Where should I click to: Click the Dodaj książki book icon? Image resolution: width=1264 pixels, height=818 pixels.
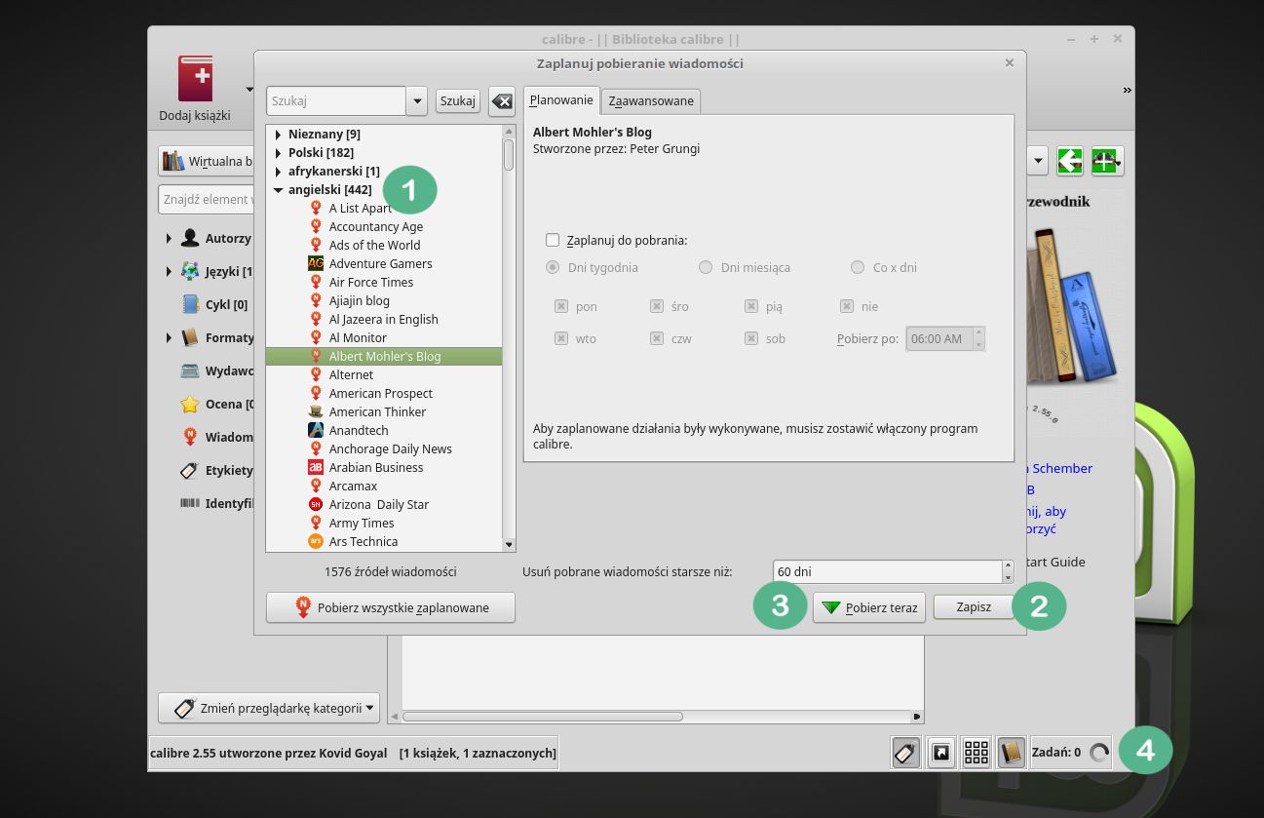(195, 79)
